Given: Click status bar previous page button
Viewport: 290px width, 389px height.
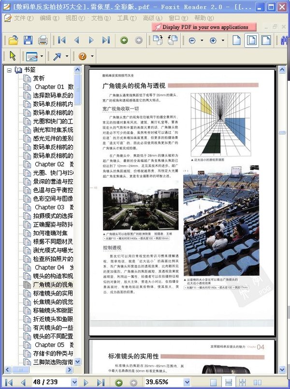Looking at the screenshot, I should click(x=23, y=382).
